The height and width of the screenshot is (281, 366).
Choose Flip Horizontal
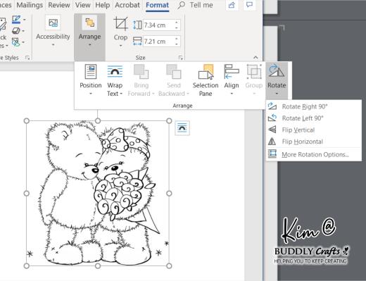point(313,142)
